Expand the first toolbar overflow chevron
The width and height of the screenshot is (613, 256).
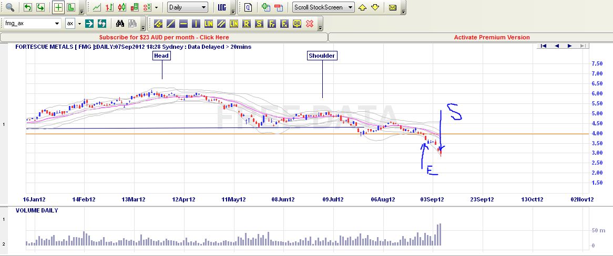81,11
